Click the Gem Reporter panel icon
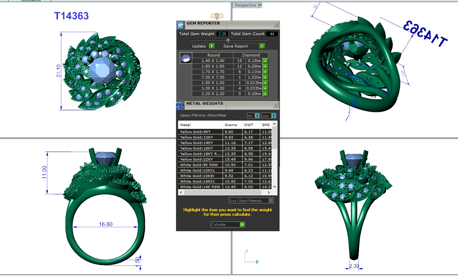The width and height of the screenshot is (458, 276). [x=181, y=25]
